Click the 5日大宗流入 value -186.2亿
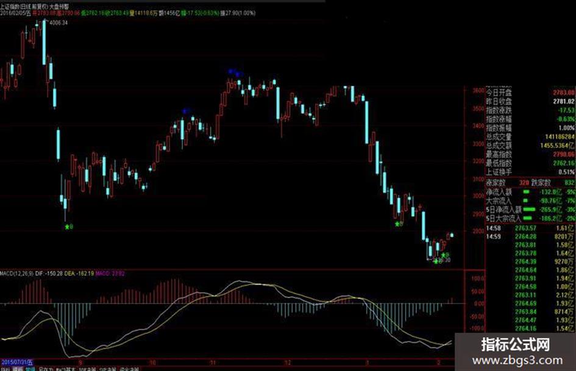The image size is (576, 371). tap(550, 218)
